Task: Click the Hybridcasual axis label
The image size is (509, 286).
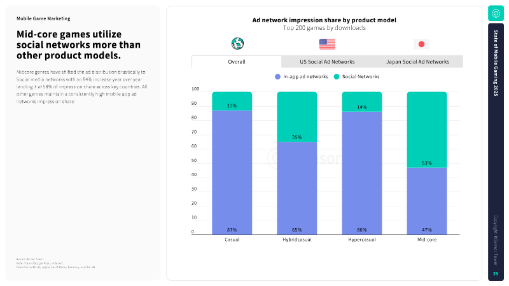Action: 296,240
